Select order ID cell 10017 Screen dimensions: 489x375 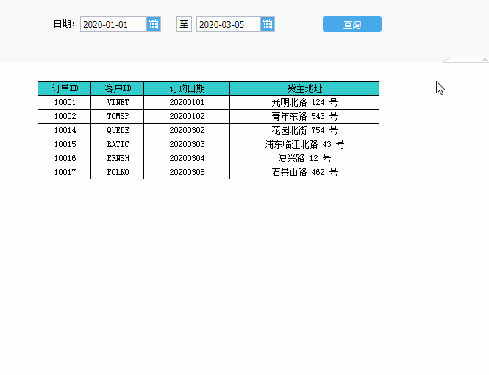64,172
